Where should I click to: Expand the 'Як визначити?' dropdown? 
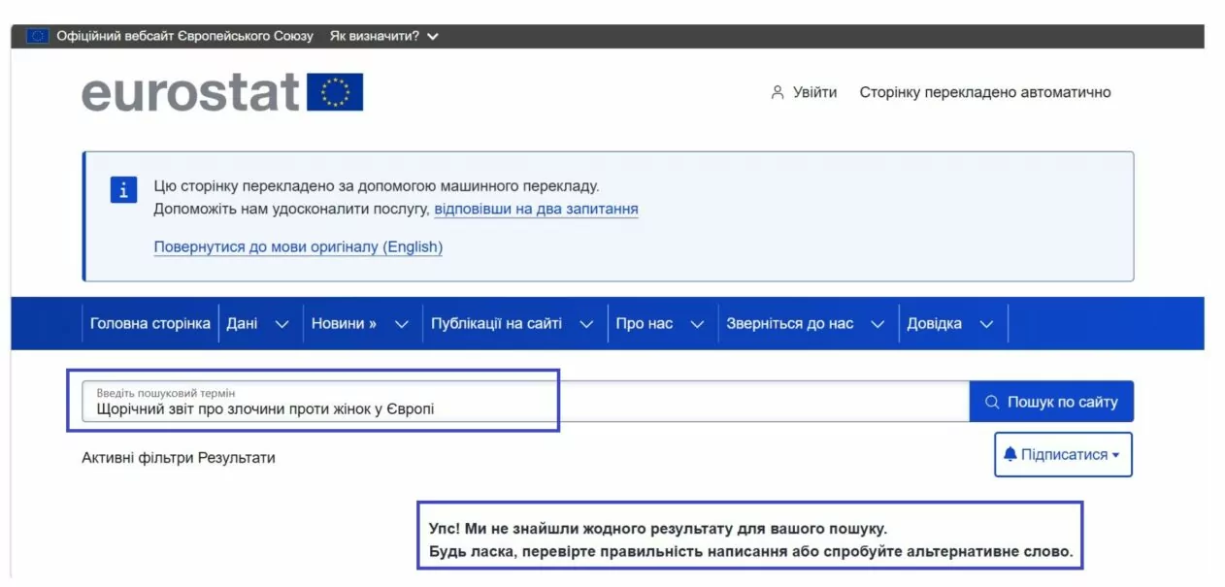click(x=435, y=35)
